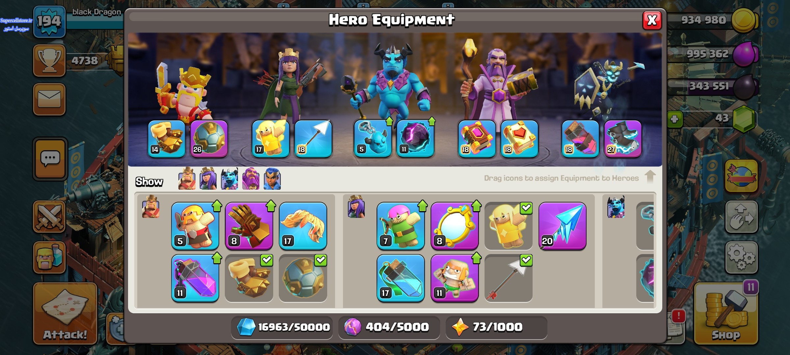Viewport: 790px width, 355px height.
Task: Click the shiny ore 16963/50000 bar
Action: pyautogui.click(x=282, y=327)
